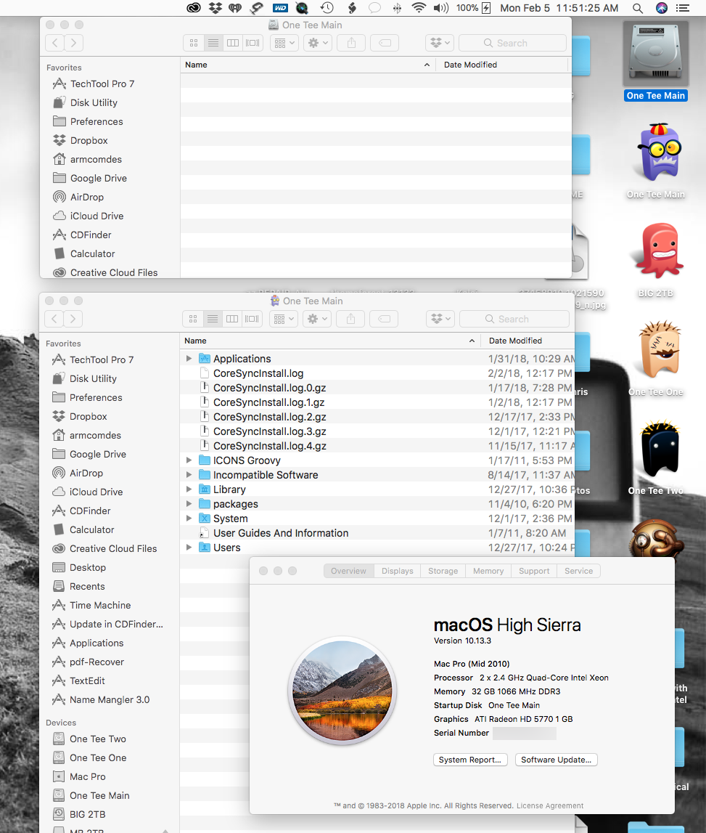This screenshot has width=706, height=833.
Task: Select Time Machine in lower window sidebar
Action: [100, 605]
